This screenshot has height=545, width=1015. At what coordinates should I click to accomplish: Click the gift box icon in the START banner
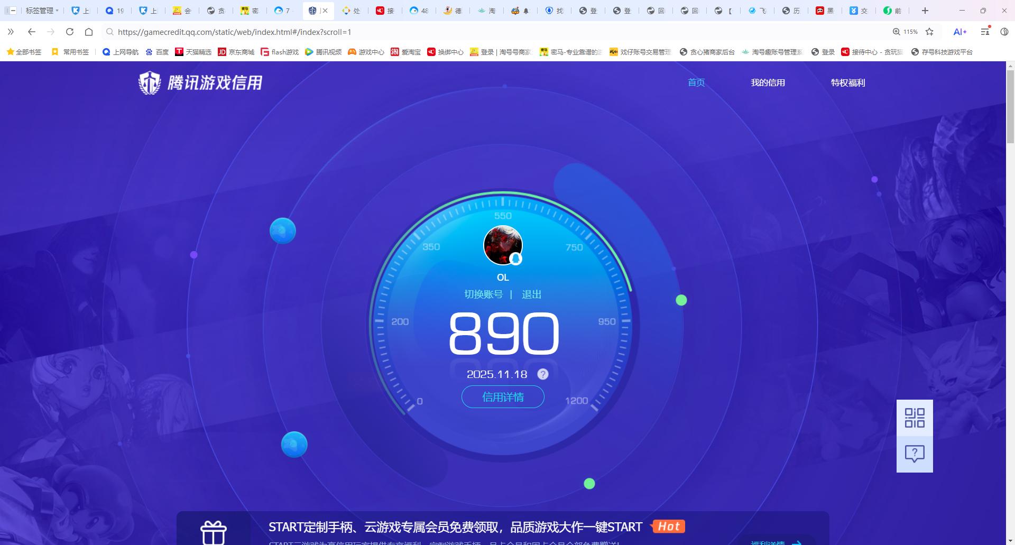pyautogui.click(x=213, y=530)
